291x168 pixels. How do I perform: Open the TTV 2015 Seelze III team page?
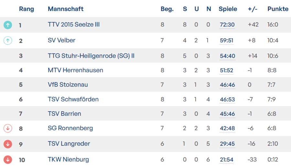[x=74, y=25]
